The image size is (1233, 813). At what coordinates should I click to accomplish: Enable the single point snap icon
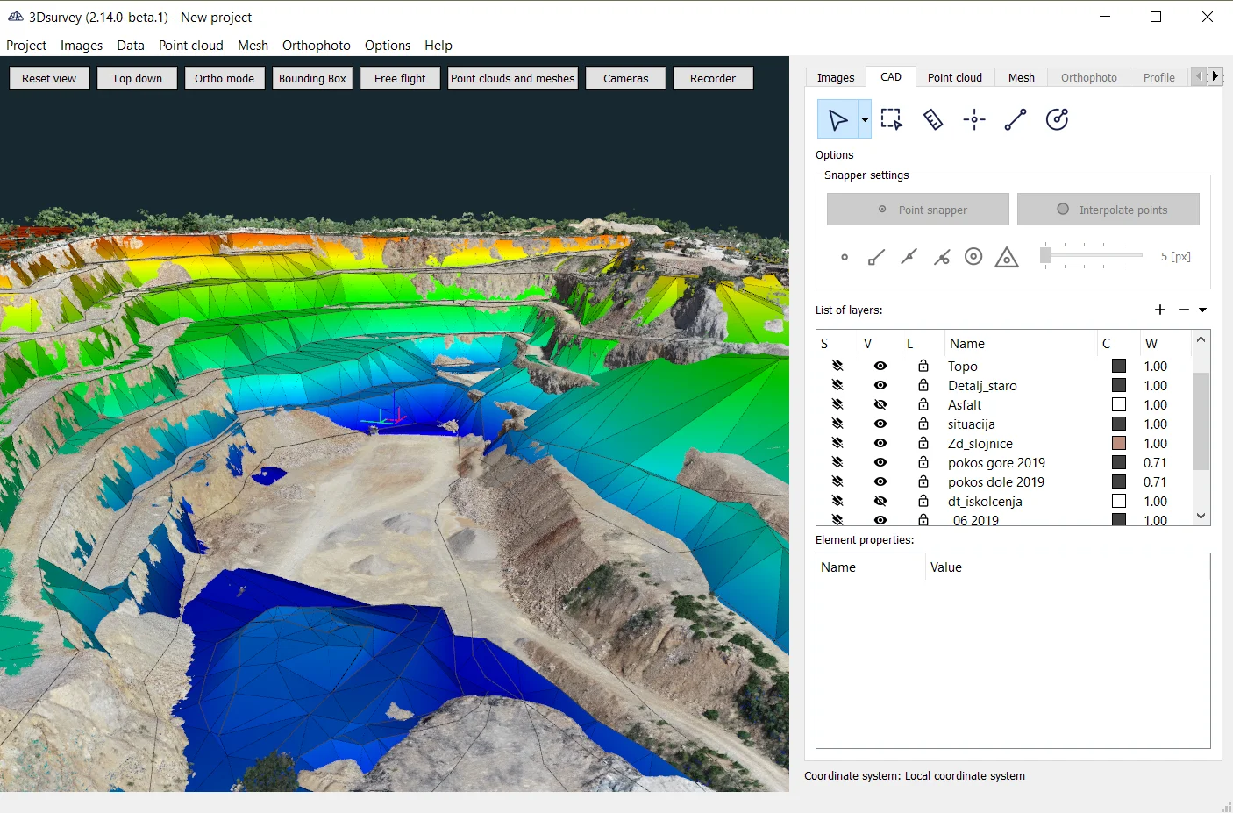[x=845, y=257]
